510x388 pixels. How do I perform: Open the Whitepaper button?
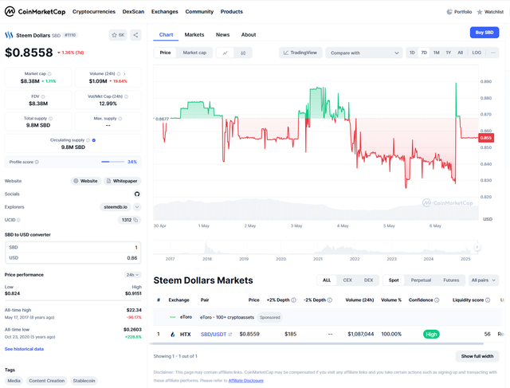pos(122,181)
